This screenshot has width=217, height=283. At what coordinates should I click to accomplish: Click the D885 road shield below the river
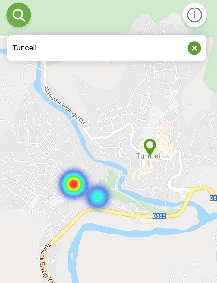coord(159,216)
